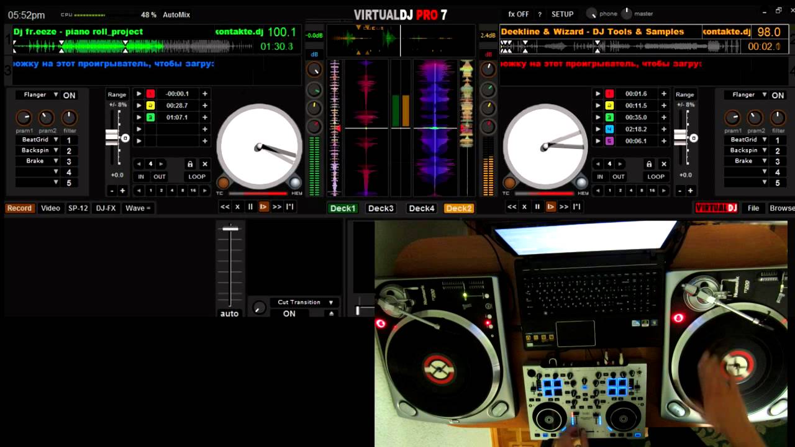This screenshot has height=447, width=795.
Task: Select the Deck1 tab
Action: coord(343,208)
